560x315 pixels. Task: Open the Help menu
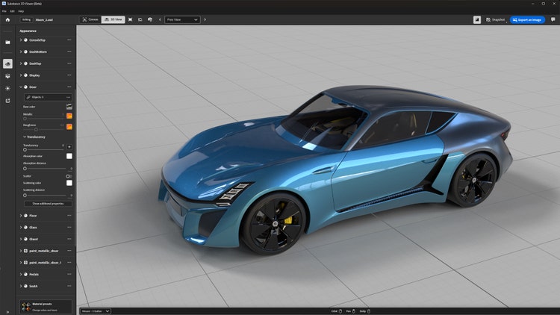(21, 11)
